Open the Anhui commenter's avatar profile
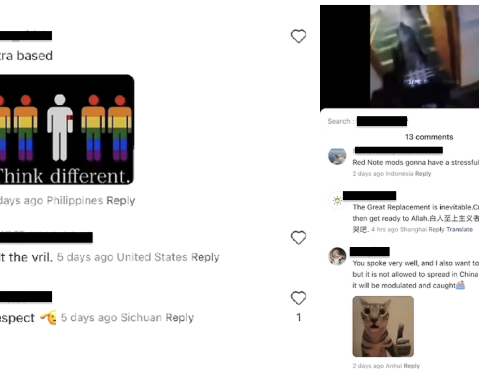The width and height of the screenshot is (479, 374). [x=337, y=256]
